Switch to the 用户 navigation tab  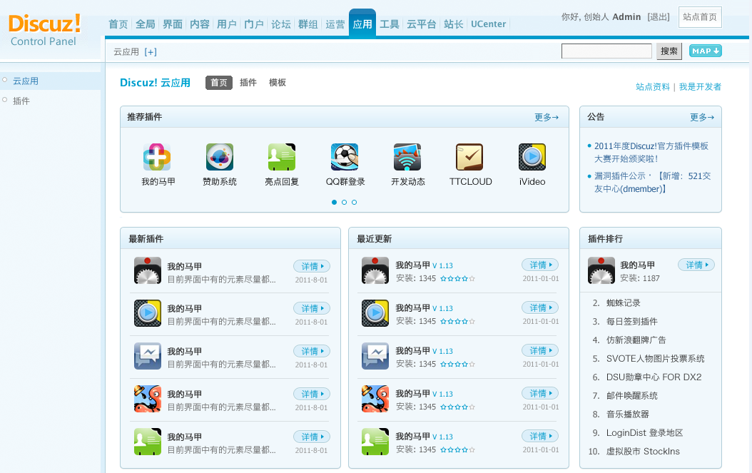tap(227, 24)
